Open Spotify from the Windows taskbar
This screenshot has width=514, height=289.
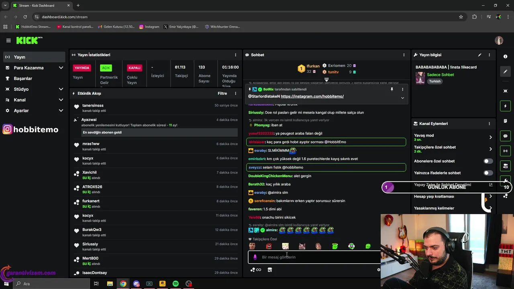click(175, 284)
